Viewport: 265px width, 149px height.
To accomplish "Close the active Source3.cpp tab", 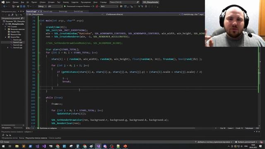I will pos(41,11).
